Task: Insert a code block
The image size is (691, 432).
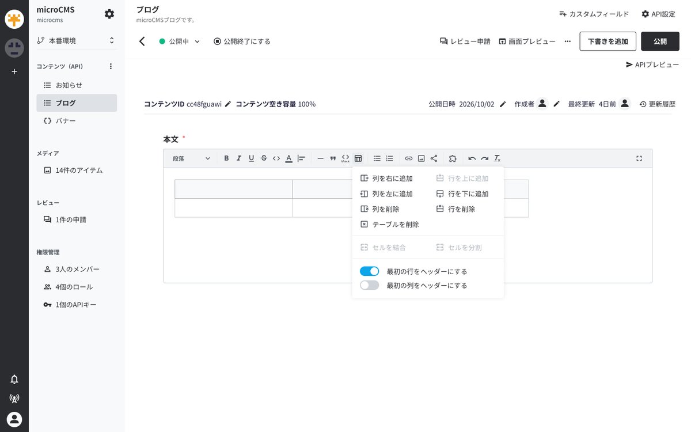Action: 345,158
